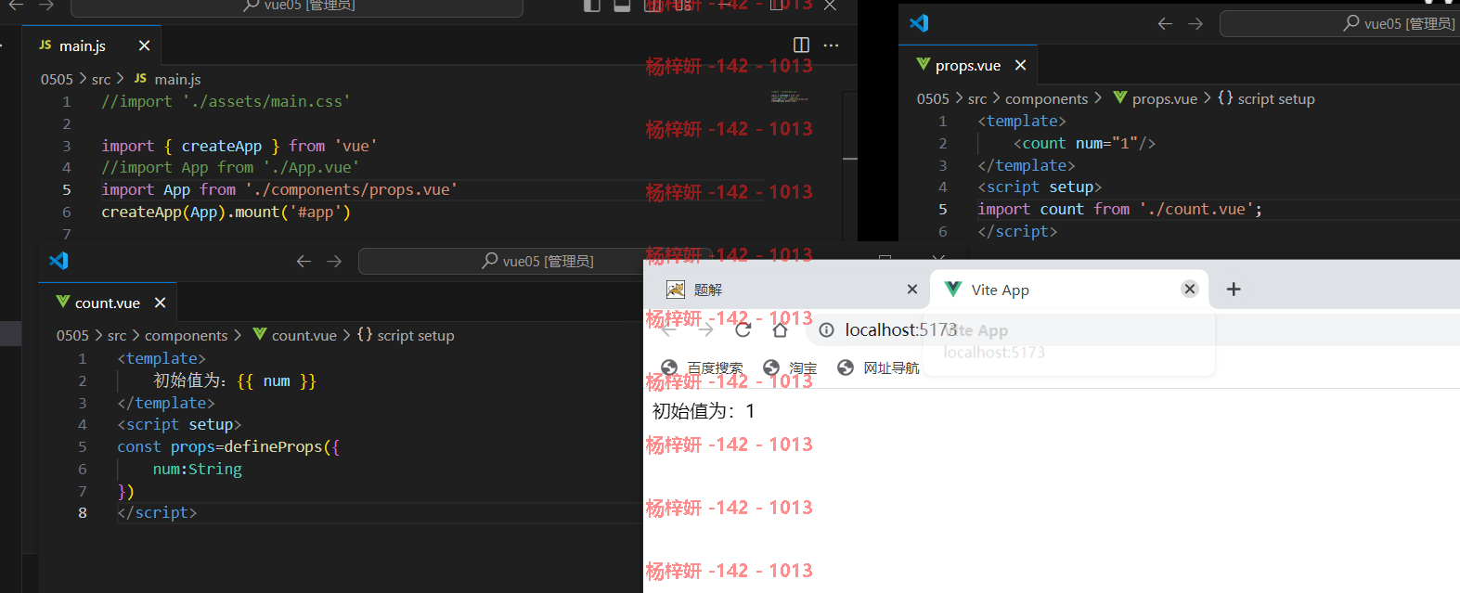This screenshot has height=593, width=1460.
Task: Click 初始值为: {{ num }} line in count.vue
Action: pos(235,380)
